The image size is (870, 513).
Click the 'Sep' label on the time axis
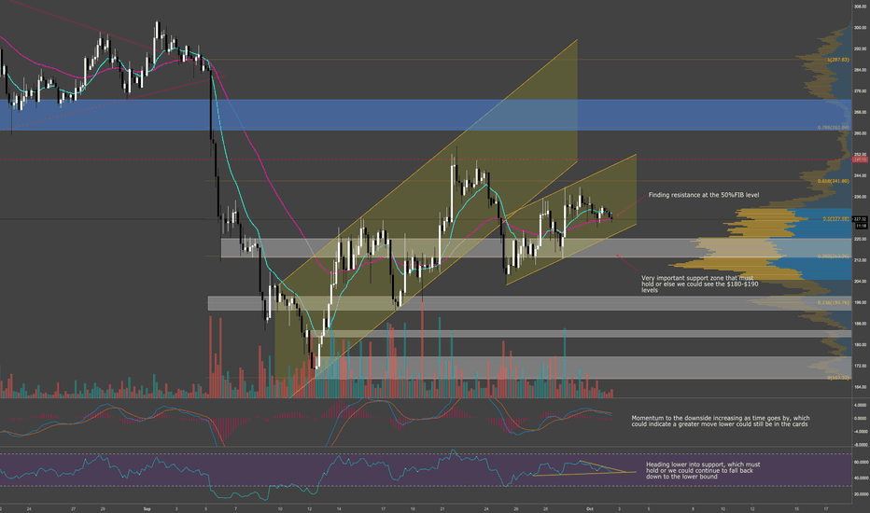147,508
